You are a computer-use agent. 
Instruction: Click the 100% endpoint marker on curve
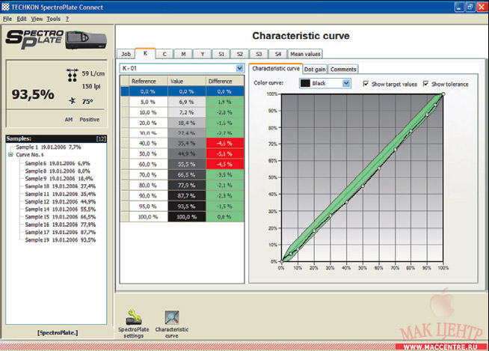coord(443,94)
